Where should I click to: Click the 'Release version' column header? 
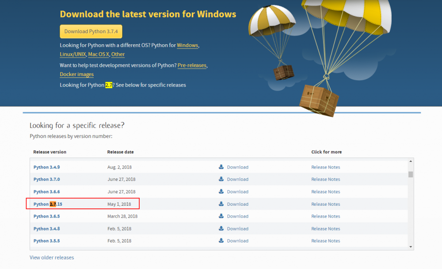[50, 152]
